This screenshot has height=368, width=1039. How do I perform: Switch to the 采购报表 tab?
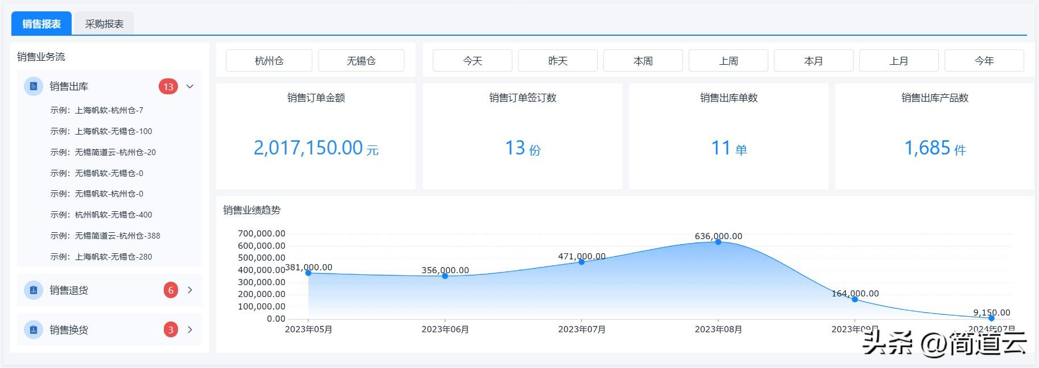tap(104, 24)
